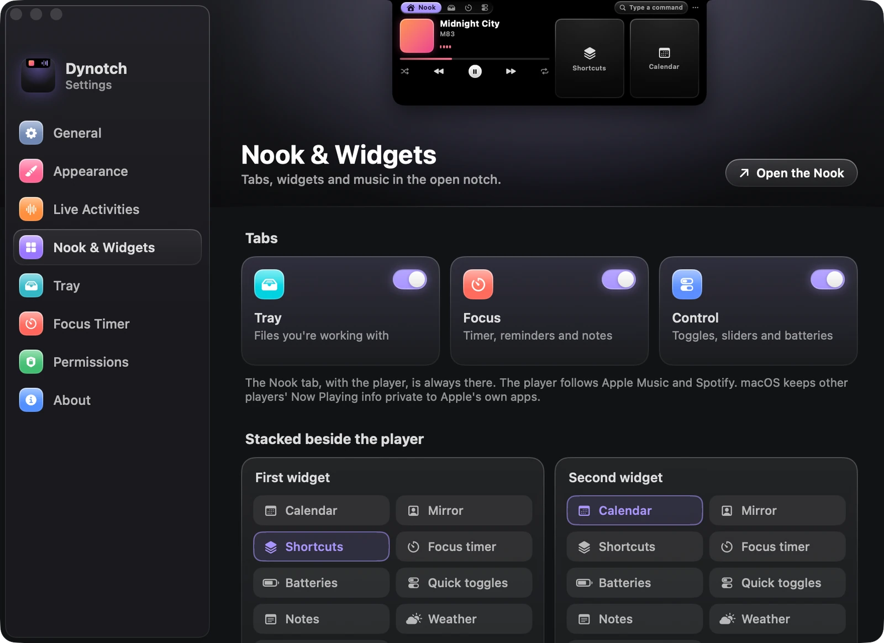Select Focus timer for First widget
Viewport: 884px width, 643px height.
tap(464, 547)
